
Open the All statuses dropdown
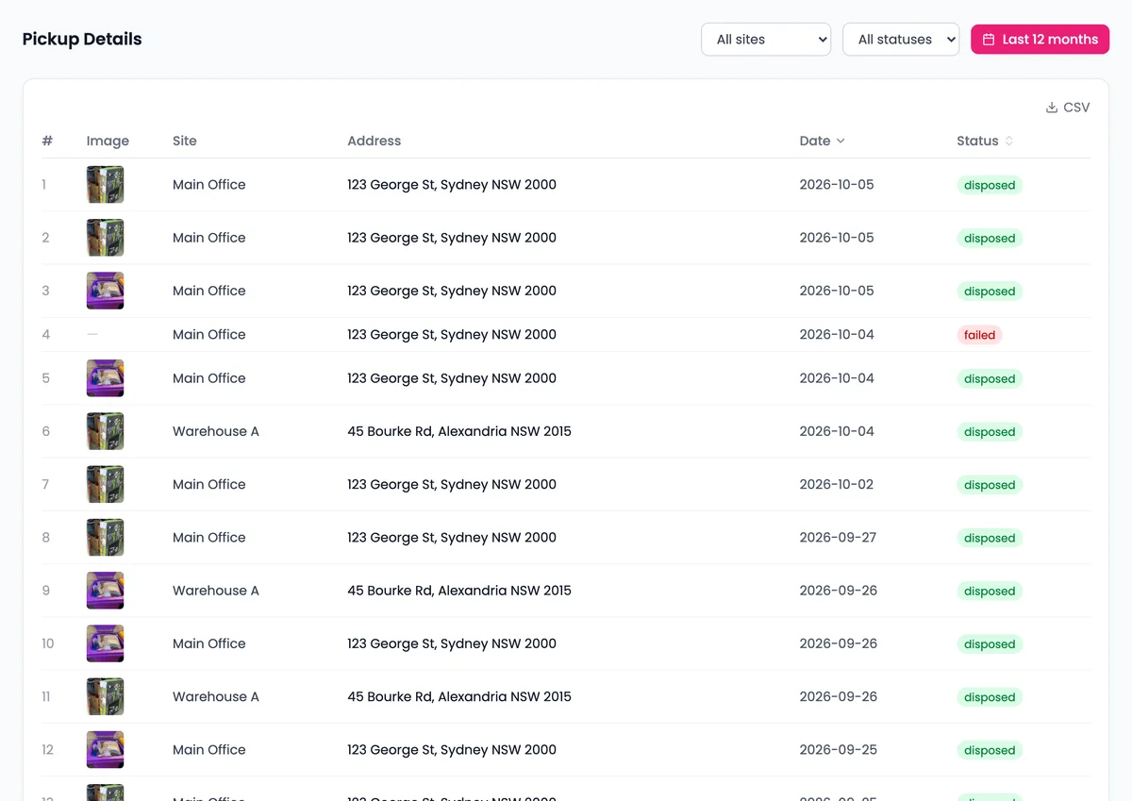901,40
